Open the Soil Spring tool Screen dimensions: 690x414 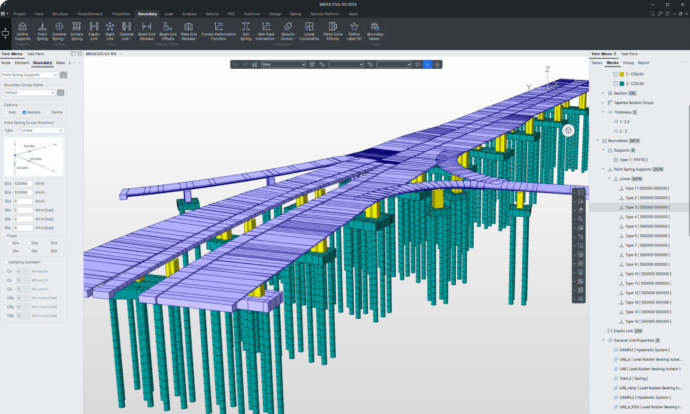coord(245,32)
